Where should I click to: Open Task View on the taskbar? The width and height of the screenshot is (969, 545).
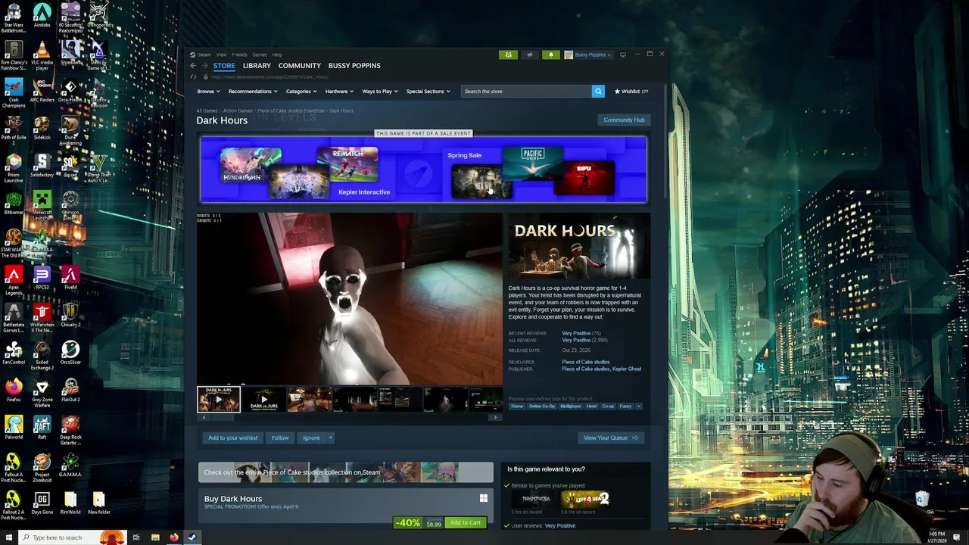(136, 537)
